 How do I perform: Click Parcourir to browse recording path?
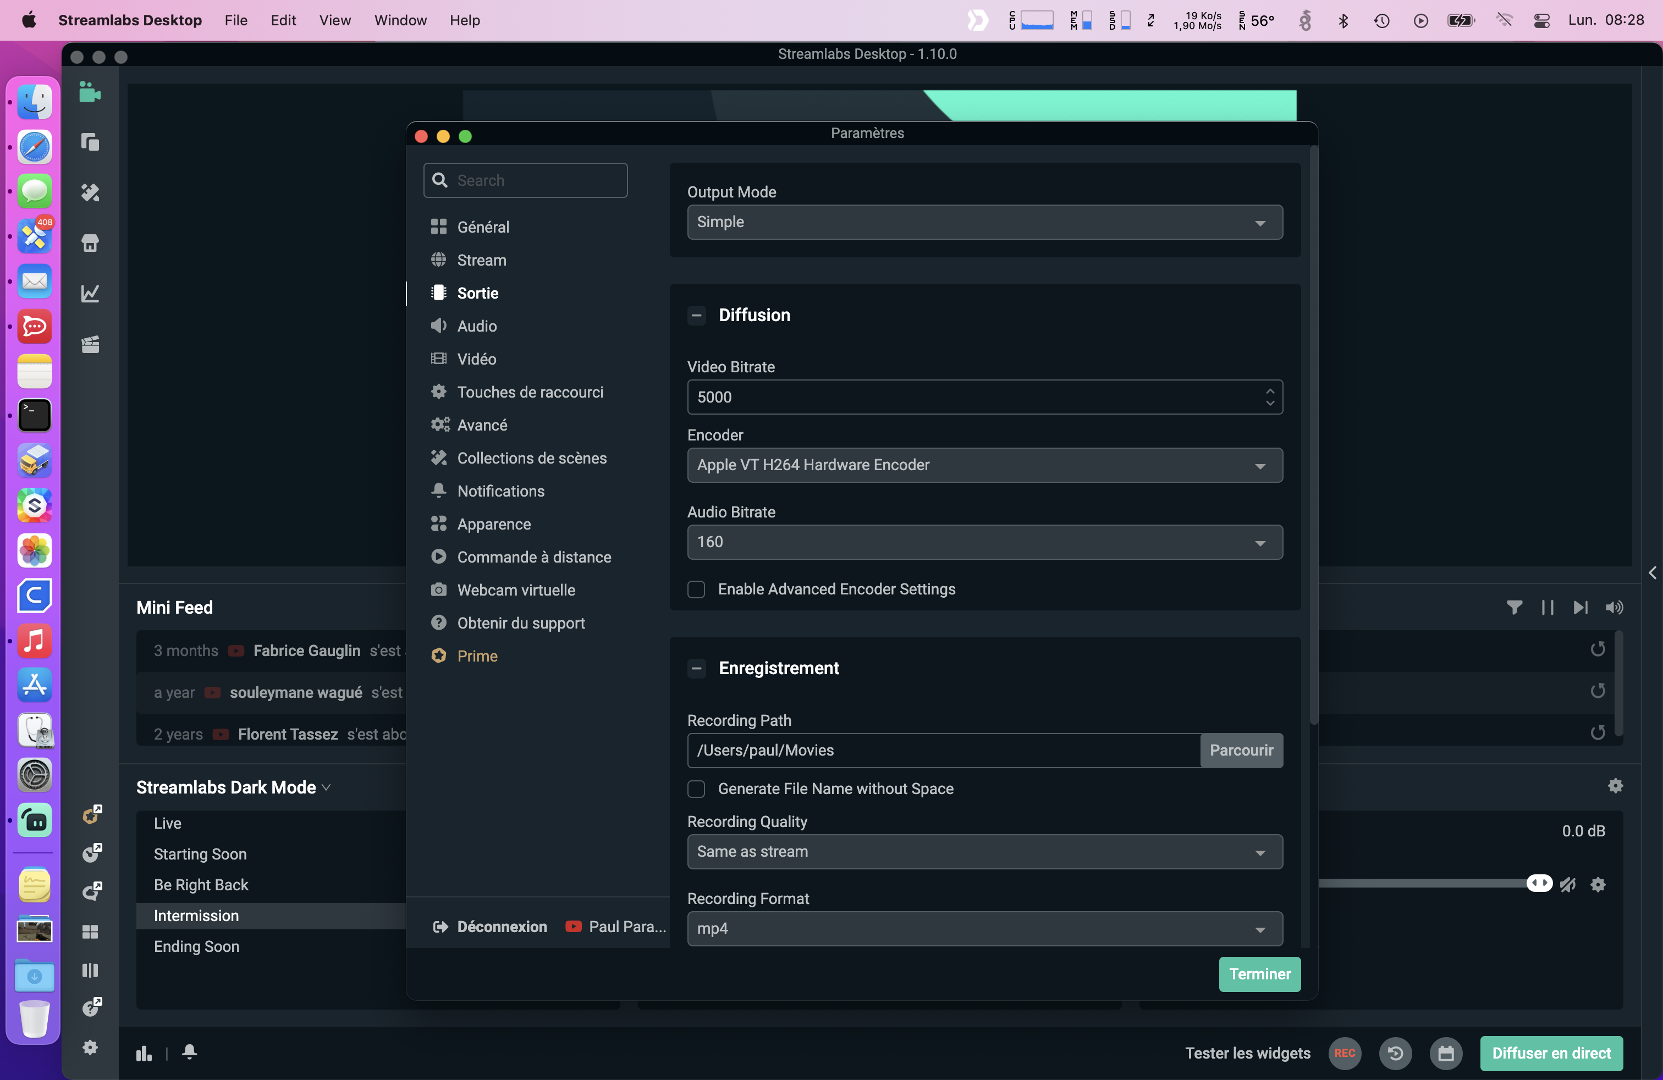pos(1241,750)
